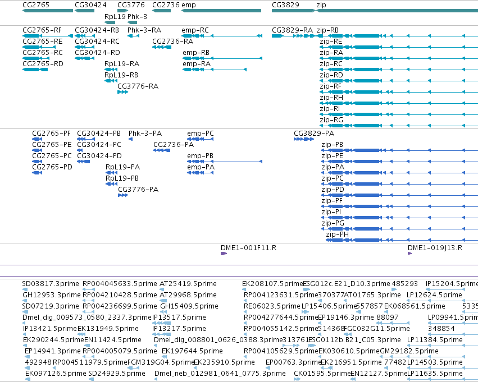This screenshot has height=382, width=478.
Task: Click protein zip-PH
Action: (338, 234)
